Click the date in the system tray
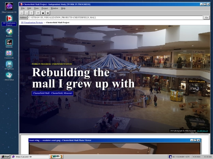Viewport: 213px width, 159px height. pos(196,157)
